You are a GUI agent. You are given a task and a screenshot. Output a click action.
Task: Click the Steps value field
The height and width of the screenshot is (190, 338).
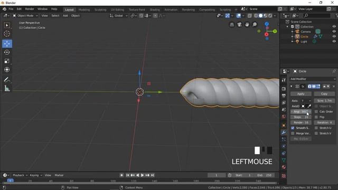tap(301, 117)
